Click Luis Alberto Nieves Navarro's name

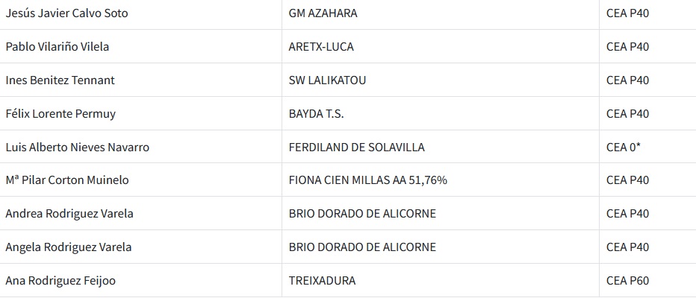coord(77,148)
